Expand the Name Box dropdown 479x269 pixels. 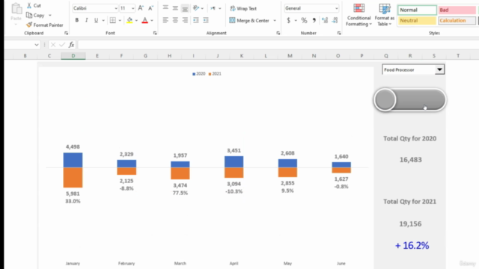point(37,45)
